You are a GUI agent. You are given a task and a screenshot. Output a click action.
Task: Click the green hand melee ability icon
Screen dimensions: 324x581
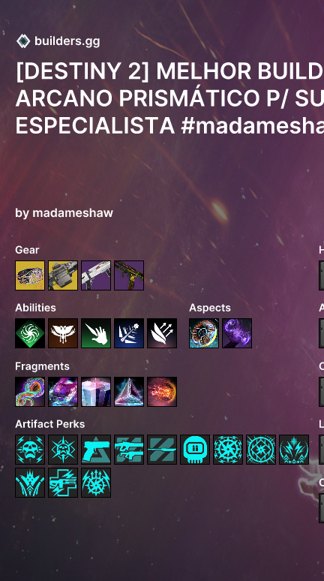(x=96, y=333)
